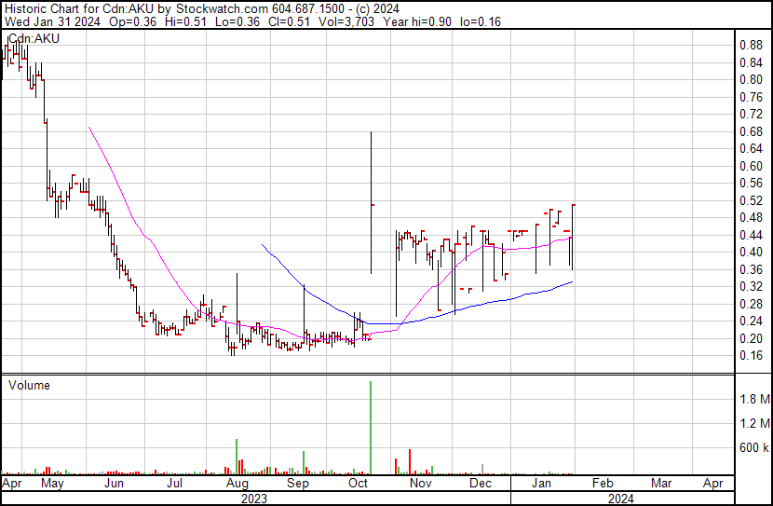
Task: Click the Volume panel label
Action: [29, 385]
